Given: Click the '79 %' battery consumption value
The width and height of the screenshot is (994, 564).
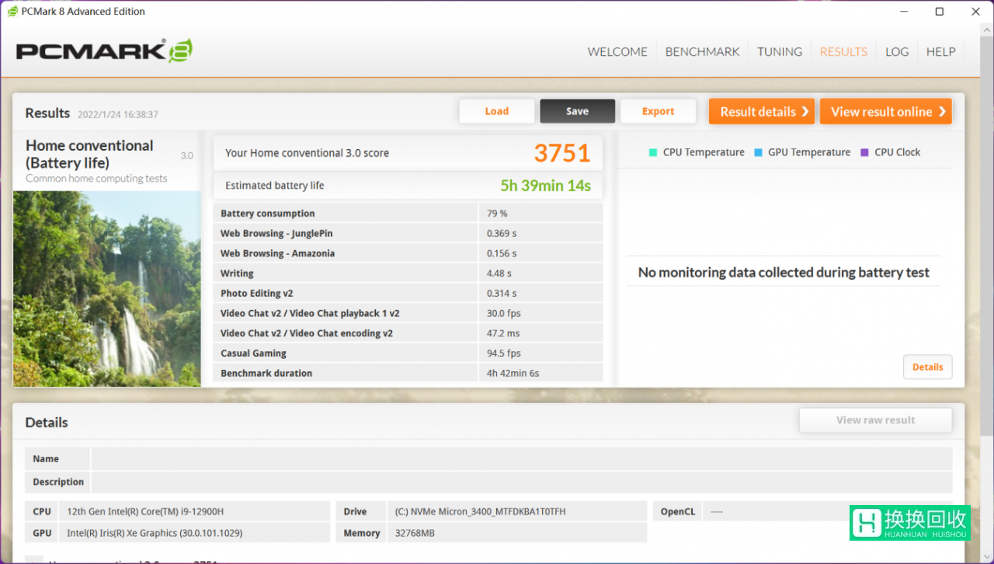Looking at the screenshot, I should pyautogui.click(x=497, y=214).
